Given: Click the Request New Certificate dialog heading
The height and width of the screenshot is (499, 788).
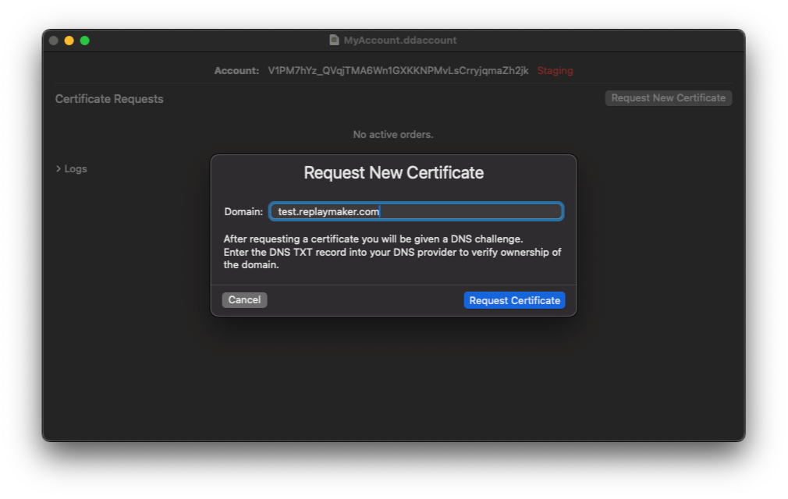Looking at the screenshot, I should [393, 172].
